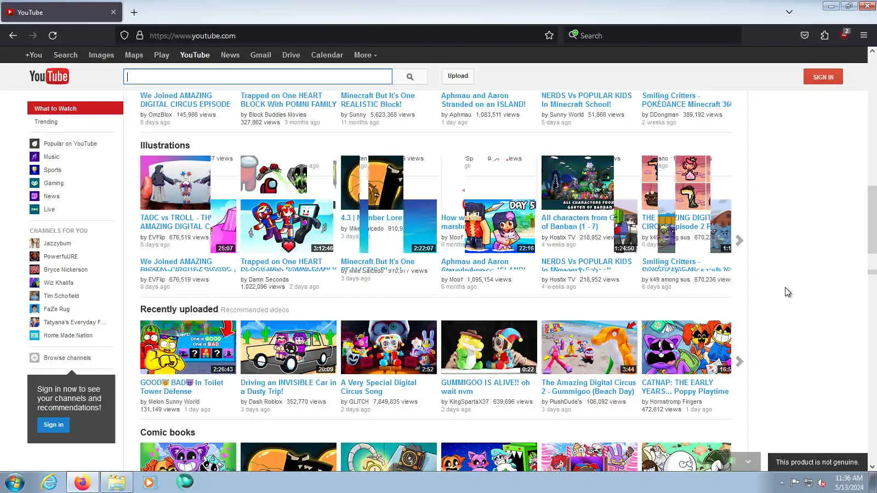
Task: Select the YouTube browser tab
Action: pos(61,12)
